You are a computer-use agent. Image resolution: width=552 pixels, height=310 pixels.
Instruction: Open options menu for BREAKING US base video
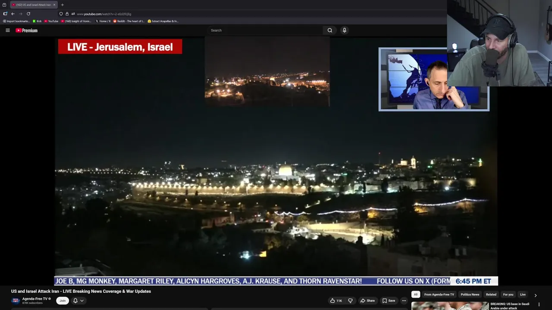539,304
